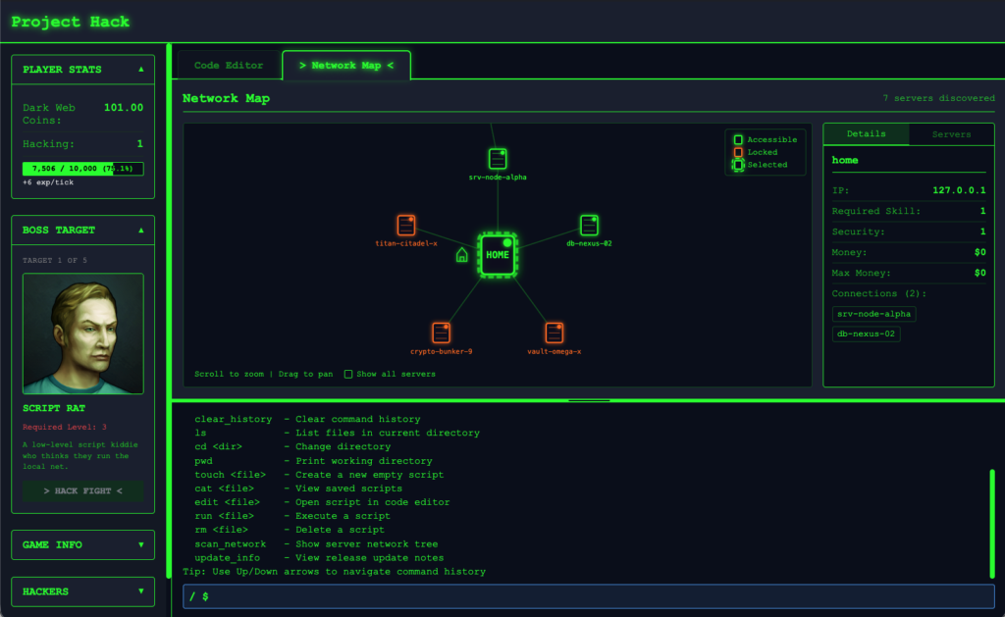Click 'TARGET 1 OF 5' label
The height and width of the screenshot is (617, 1005).
[55, 261]
